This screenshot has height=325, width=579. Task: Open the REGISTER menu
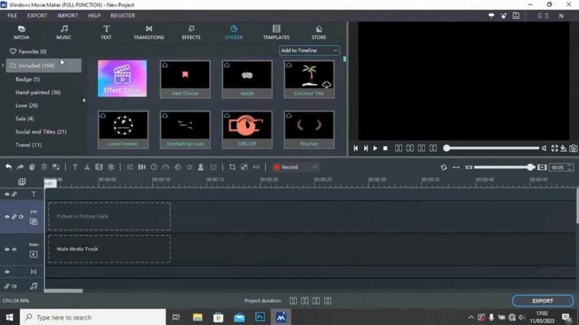coord(123,15)
